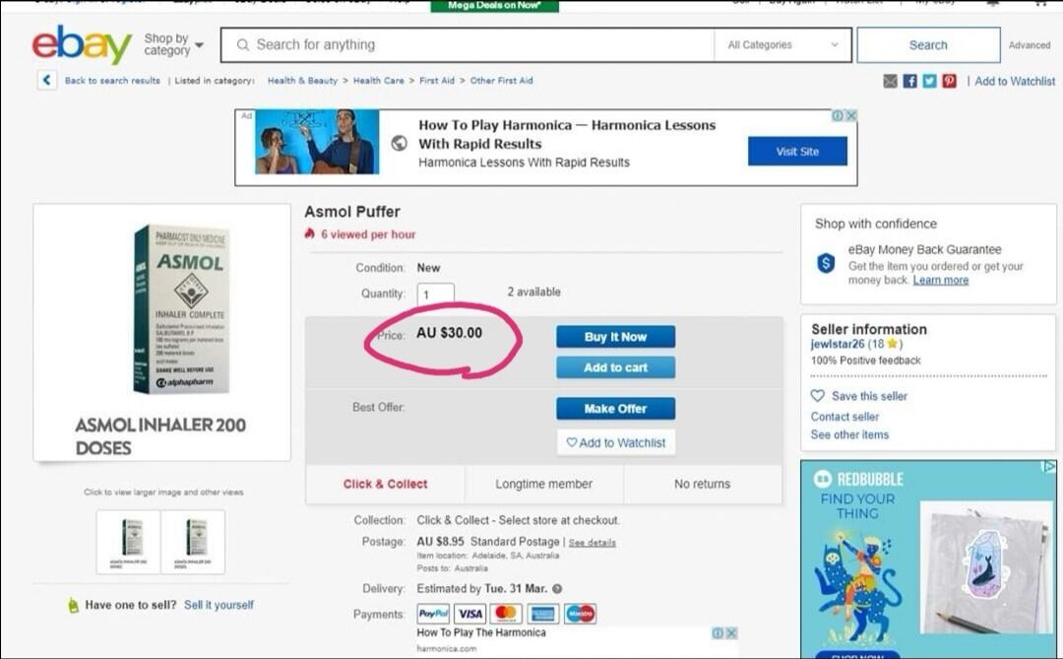Close the harmonica ad banner
Image resolution: width=1063 pixels, height=659 pixels.
851,115
